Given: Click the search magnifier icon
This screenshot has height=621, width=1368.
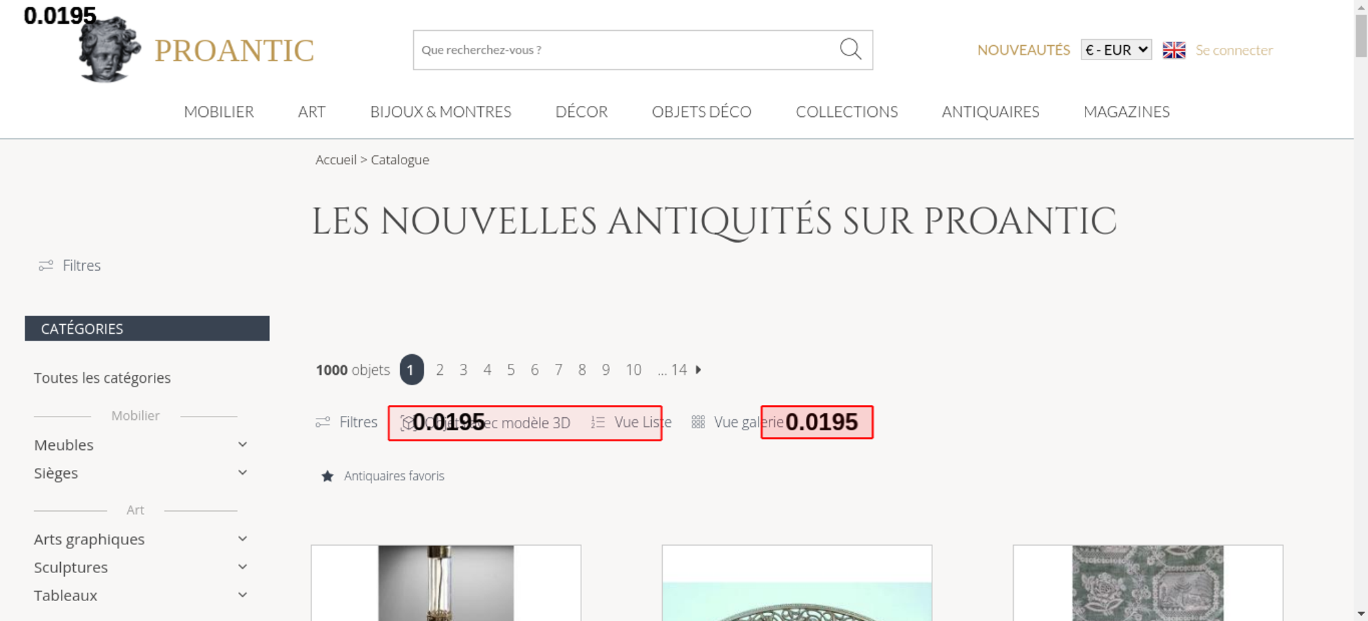Looking at the screenshot, I should coord(850,49).
